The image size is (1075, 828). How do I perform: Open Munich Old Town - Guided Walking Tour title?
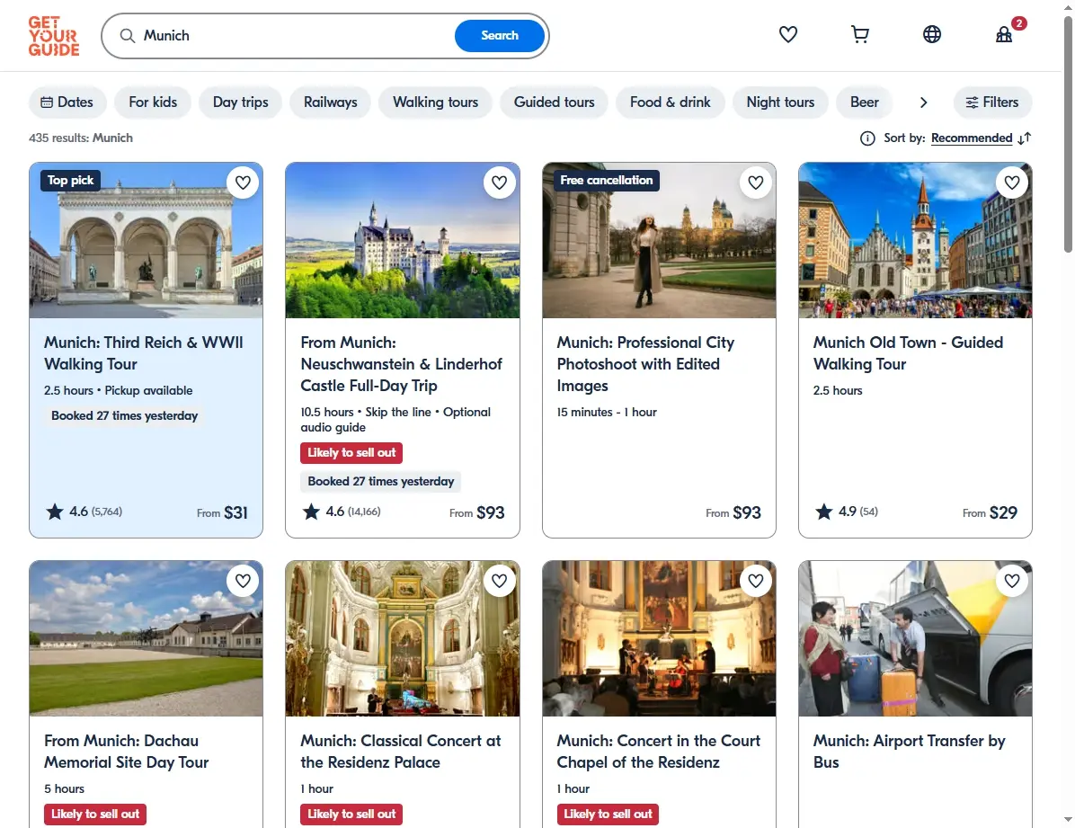908,353
